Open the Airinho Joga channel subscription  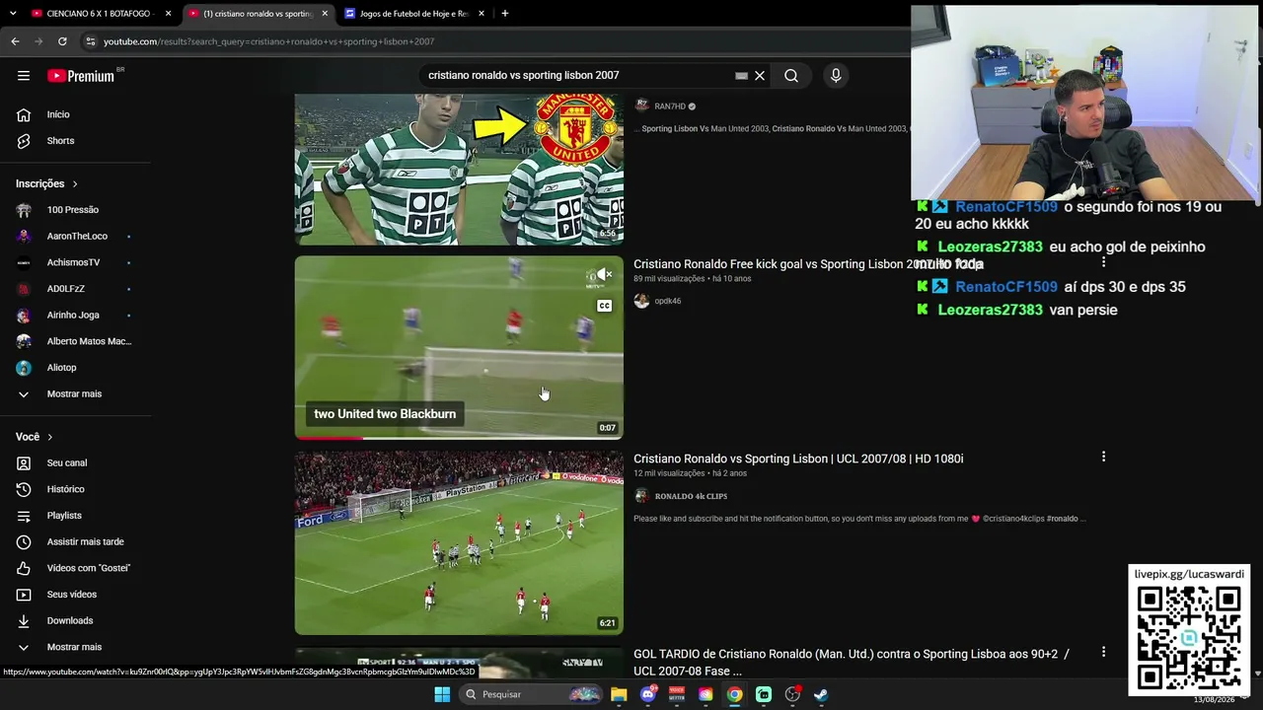(x=75, y=315)
